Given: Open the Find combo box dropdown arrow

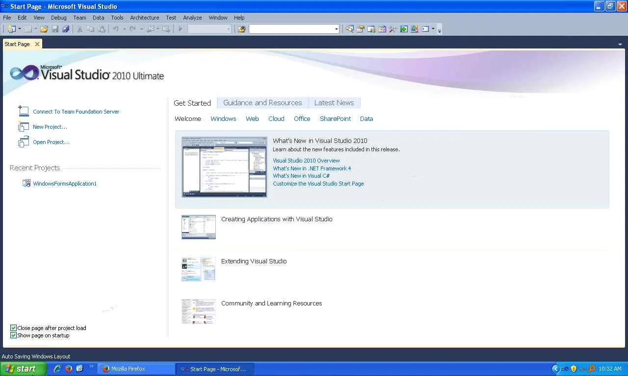Looking at the screenshot, I should tap(336, 29).
